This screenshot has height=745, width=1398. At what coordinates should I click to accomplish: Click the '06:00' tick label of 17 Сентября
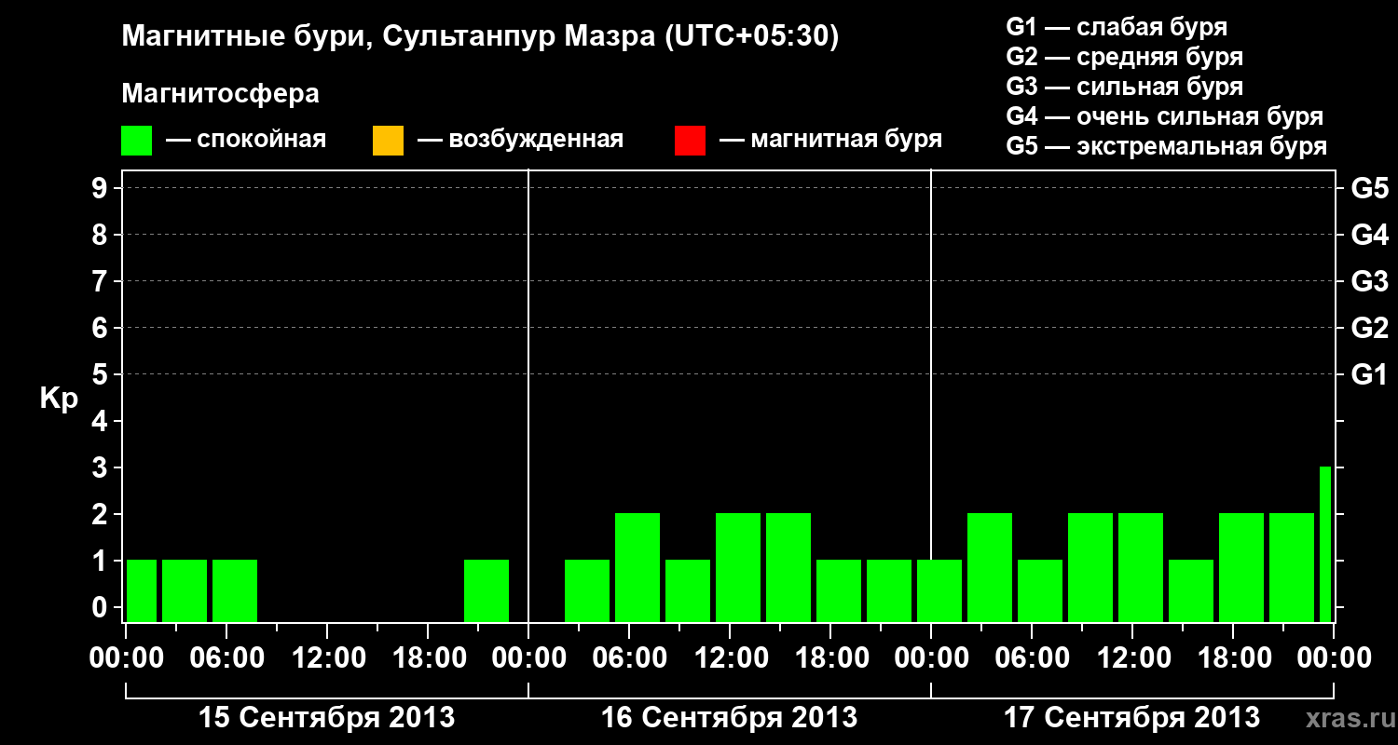click(1032, 658)
